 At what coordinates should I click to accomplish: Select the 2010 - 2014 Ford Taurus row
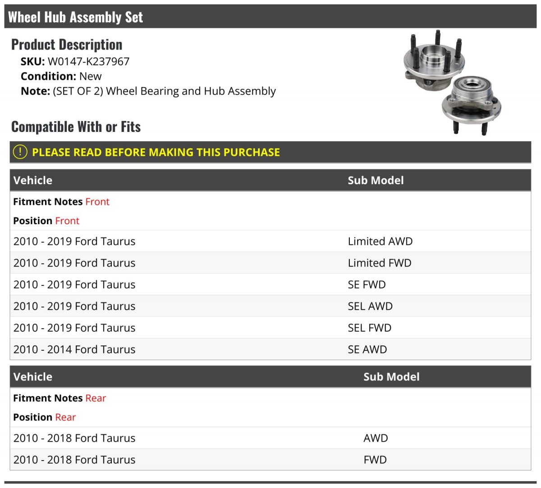[x=74, y=349]
